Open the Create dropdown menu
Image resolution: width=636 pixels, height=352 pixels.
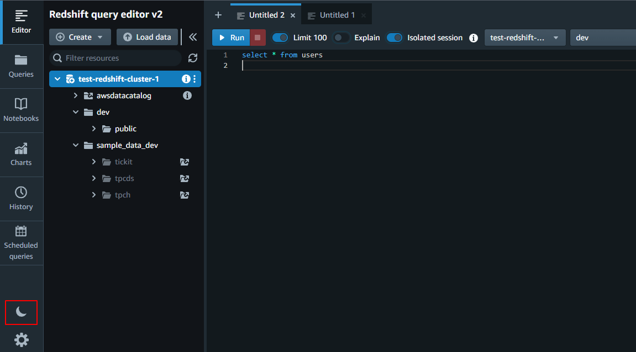[x=80, y=37]
